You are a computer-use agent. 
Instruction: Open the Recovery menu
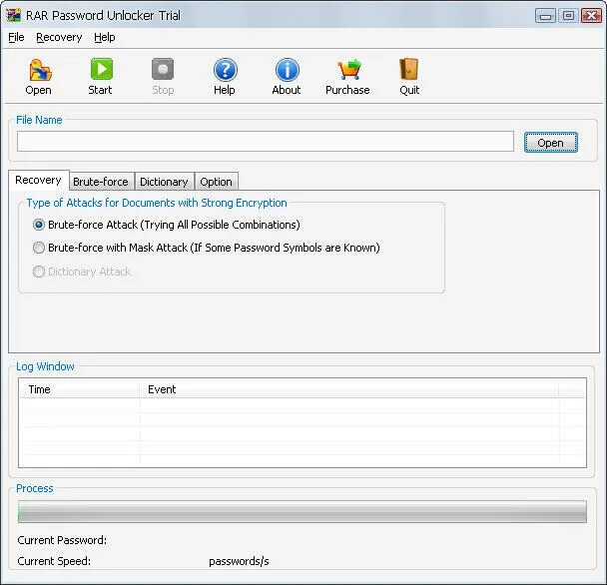click(59, 38)
